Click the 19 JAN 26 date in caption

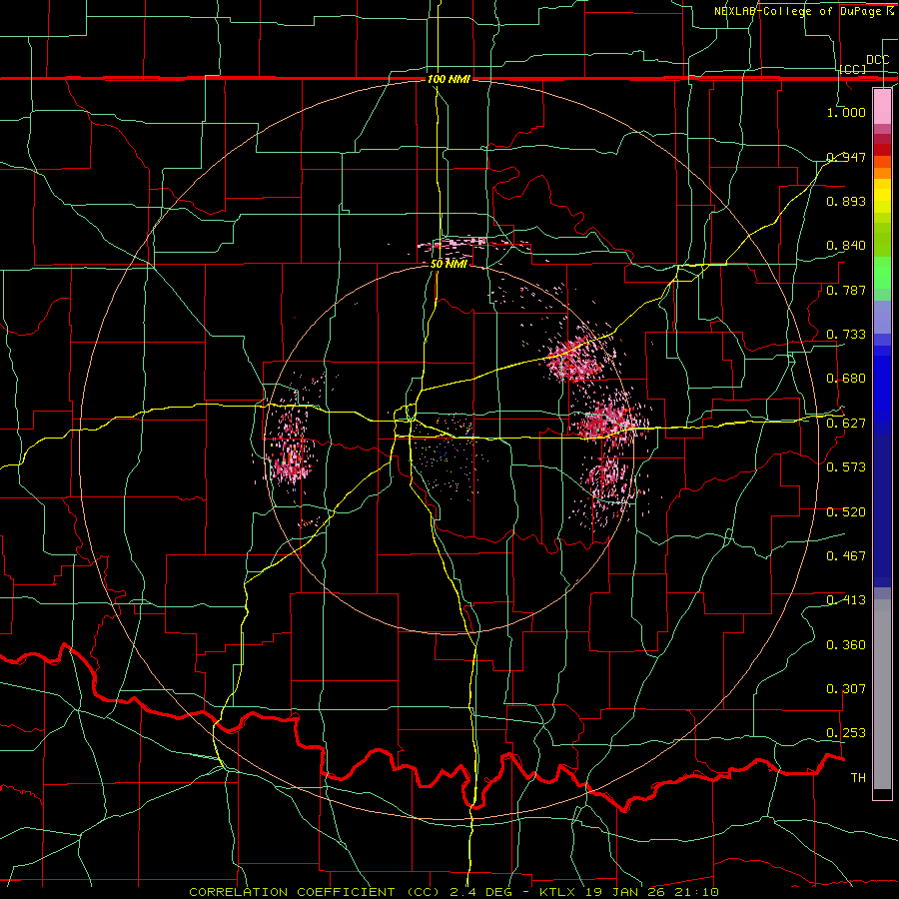tap(627, 892)
